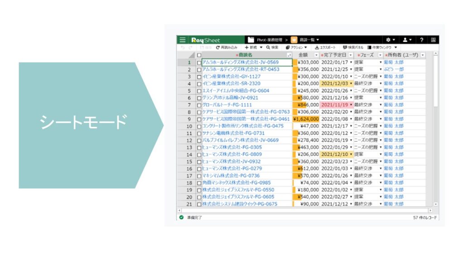Screen dimensions: 464x261
Task: Click the 保存 save button
Action: [206, 47]
